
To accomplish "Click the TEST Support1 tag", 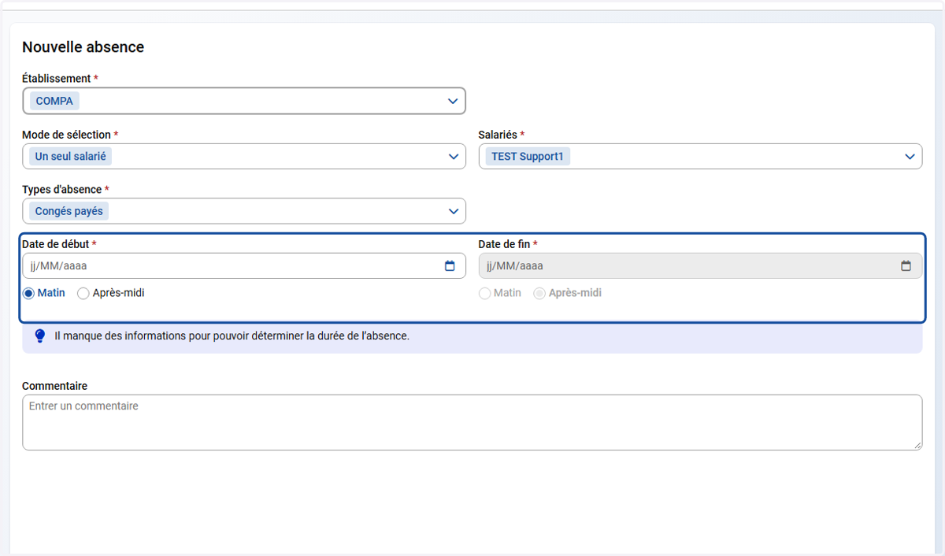I will (528, 157).
